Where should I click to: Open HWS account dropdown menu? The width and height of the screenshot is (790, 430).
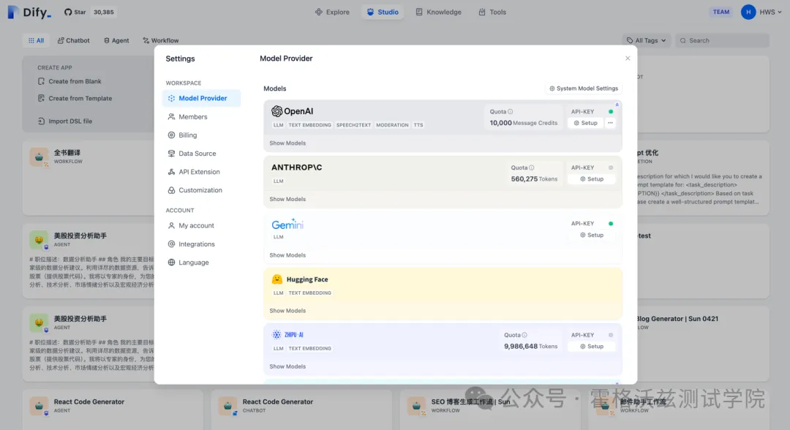tap(761, 12)
